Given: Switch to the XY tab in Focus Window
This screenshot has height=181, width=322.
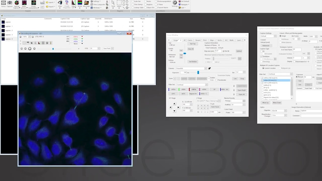Looking at the screenshot, I should [184, 40].
